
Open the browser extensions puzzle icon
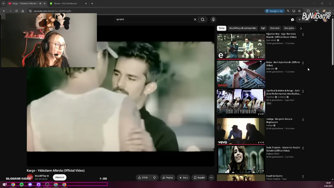(308, 11)
